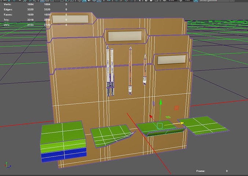Click the Verts count in the HUD
248x176 pixels.
pos(31,4)
